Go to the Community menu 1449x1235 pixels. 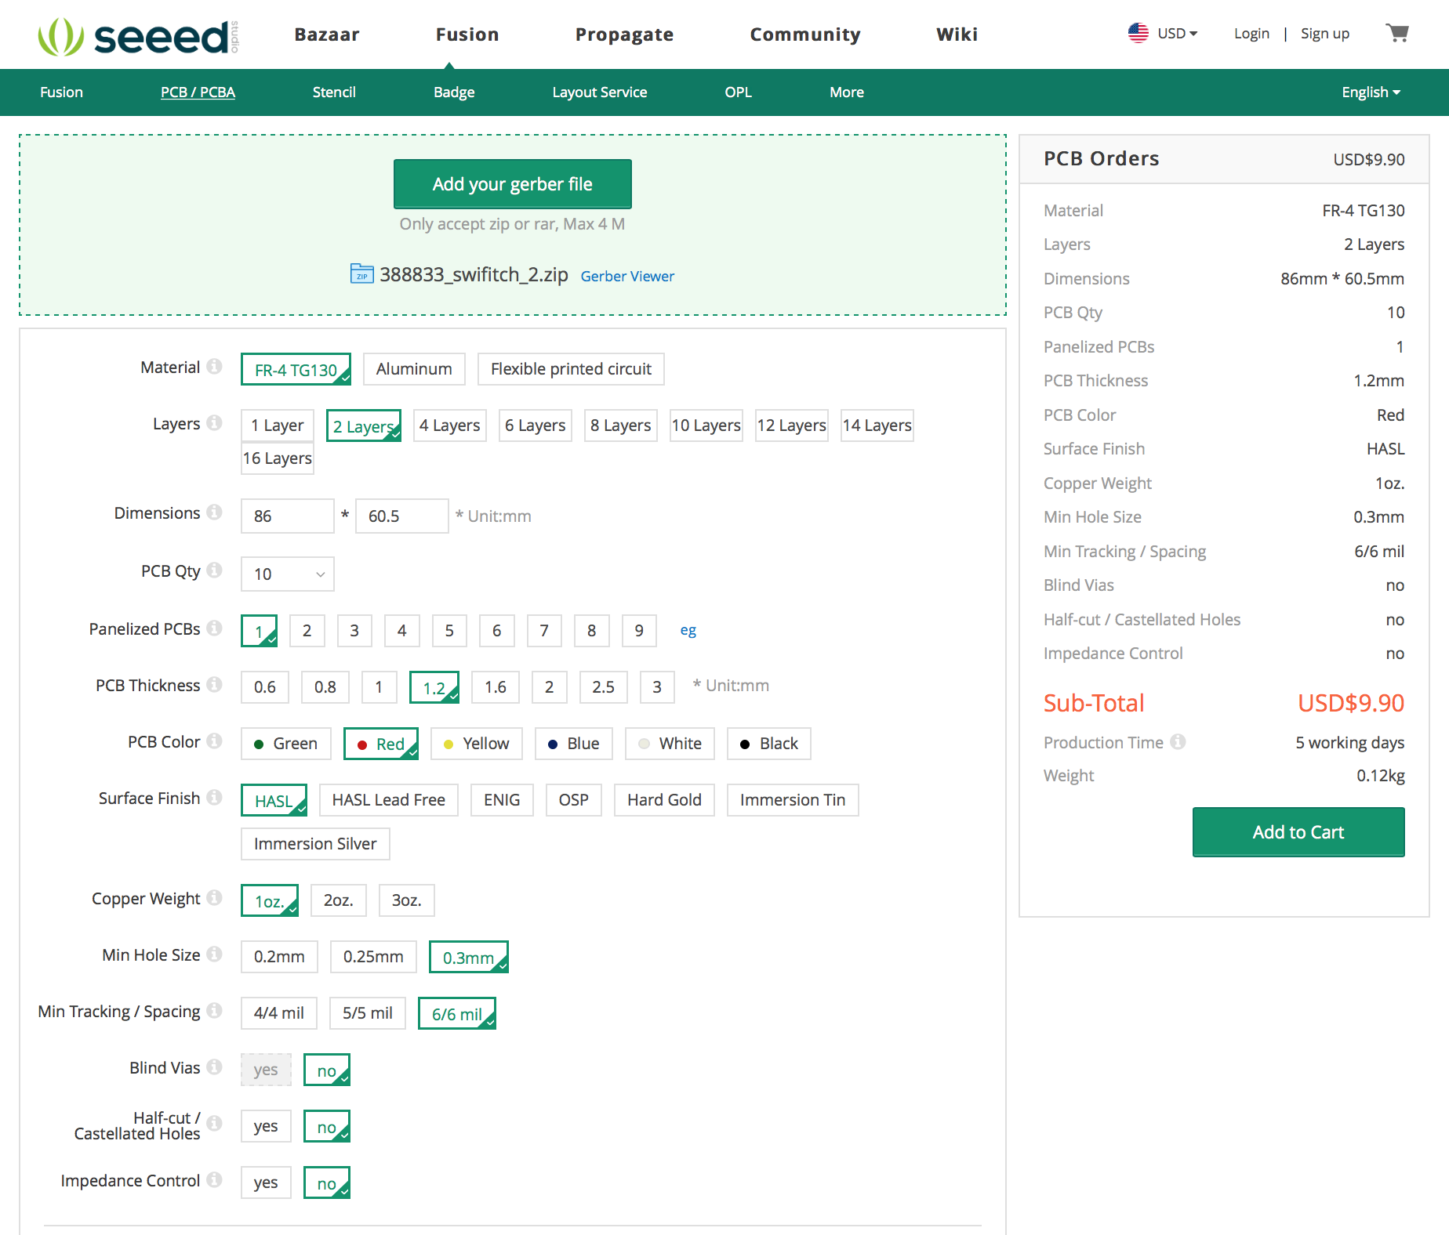pos(805,34)
